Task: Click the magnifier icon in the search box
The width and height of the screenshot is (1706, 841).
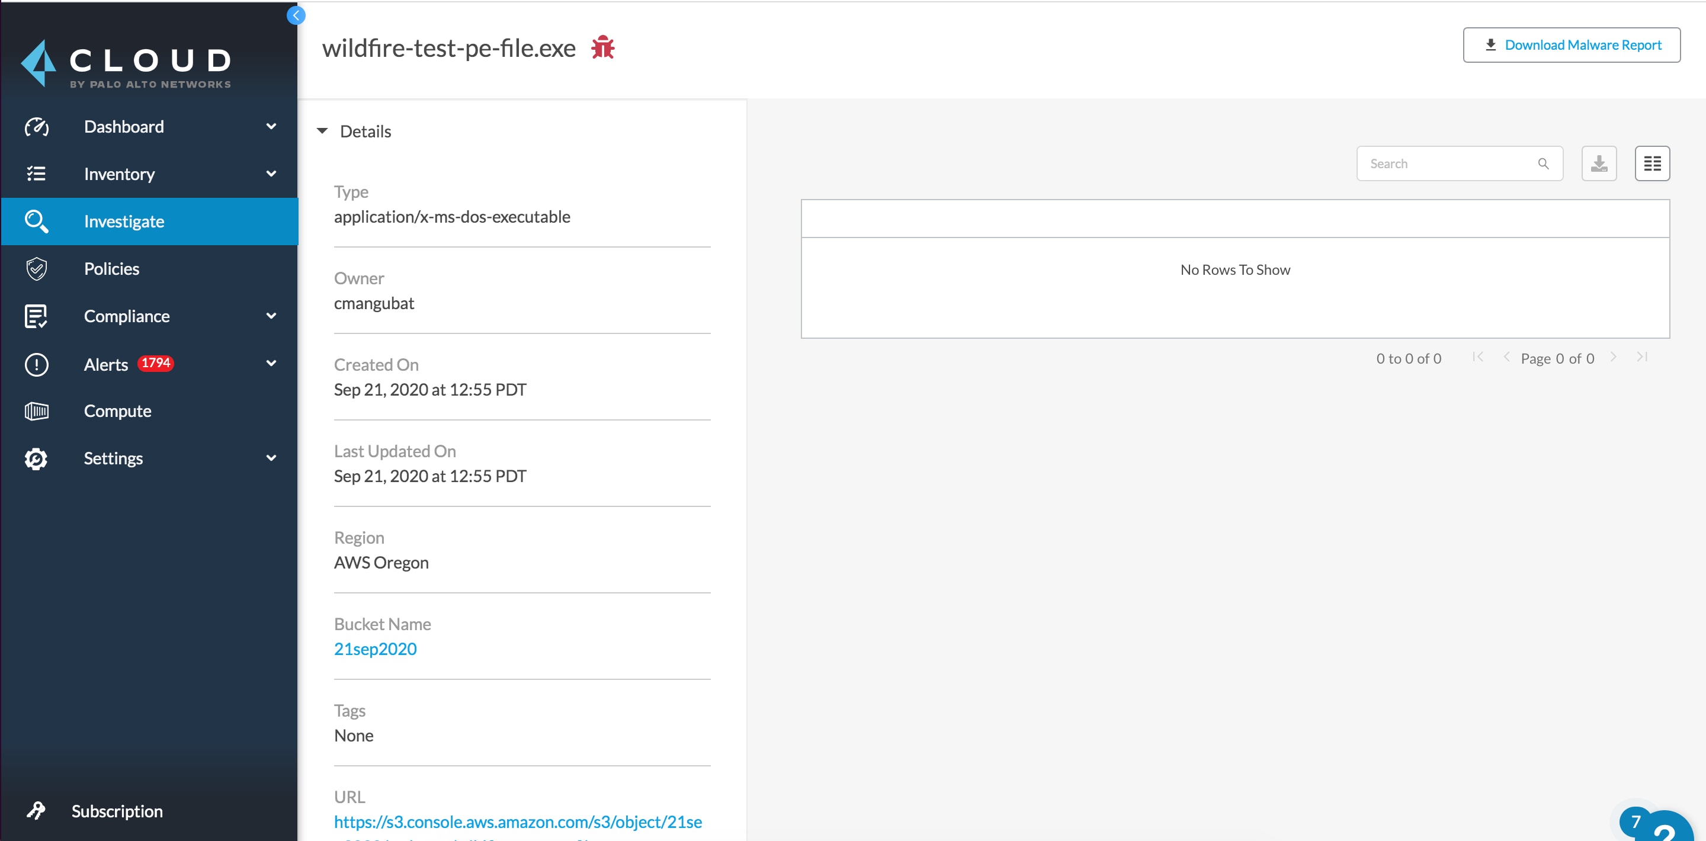Action: click(x=1543, y=163)
